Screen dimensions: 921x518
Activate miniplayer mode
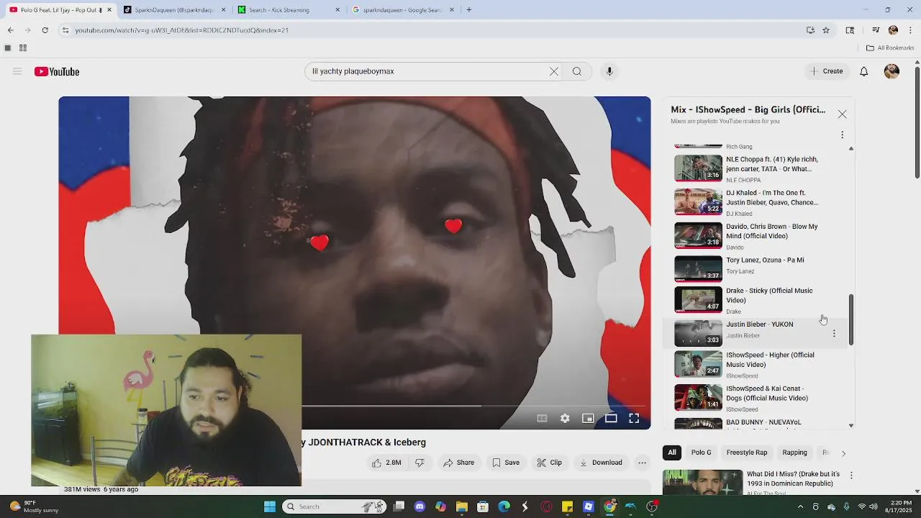pyautogui.click(x=588, y=418)
